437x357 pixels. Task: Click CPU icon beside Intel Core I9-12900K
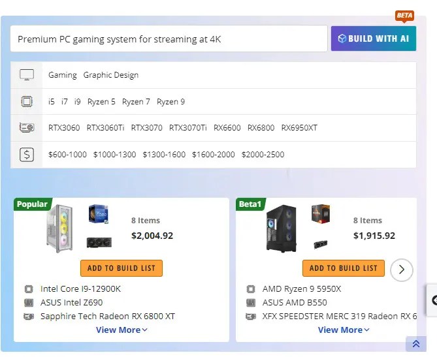pos(29,289)
